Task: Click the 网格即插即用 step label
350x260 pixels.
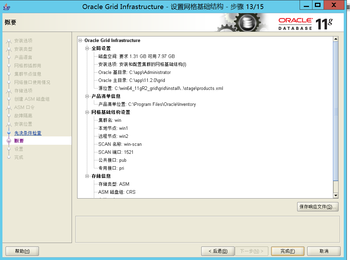Action: pyautogui.click(x=28, y=66)
